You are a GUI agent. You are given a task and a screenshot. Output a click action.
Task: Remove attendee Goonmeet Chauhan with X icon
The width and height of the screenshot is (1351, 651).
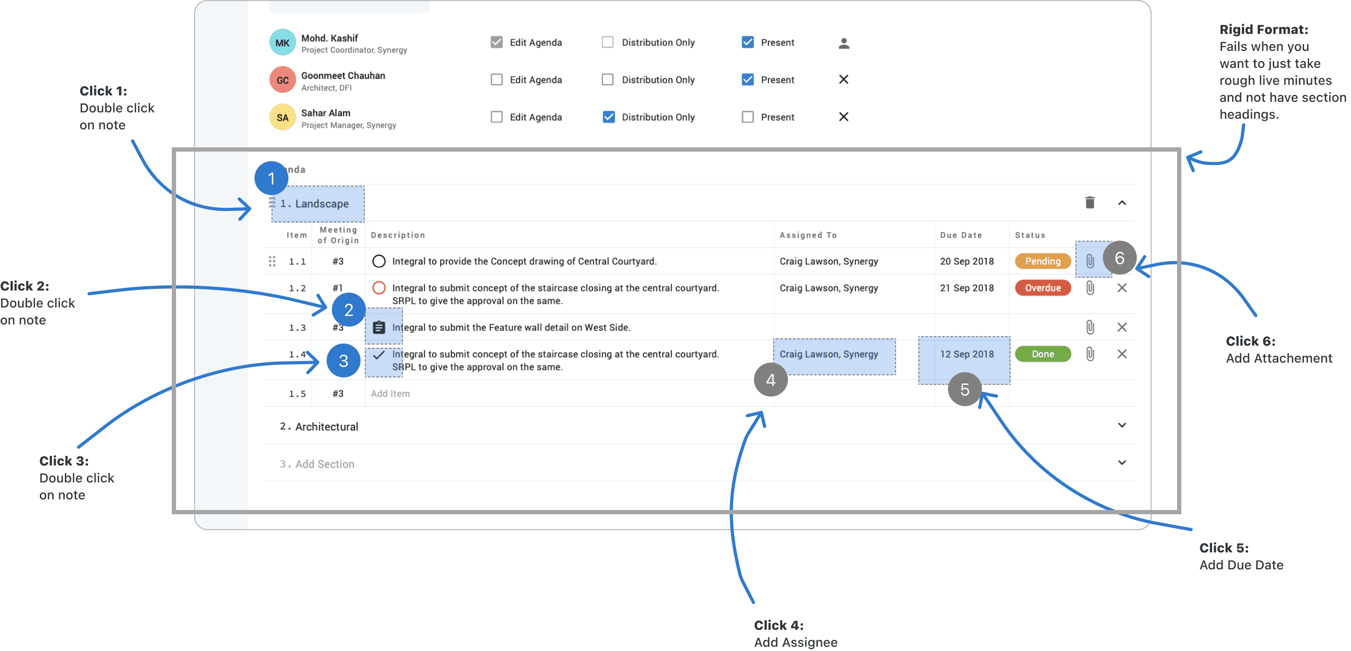844,80
